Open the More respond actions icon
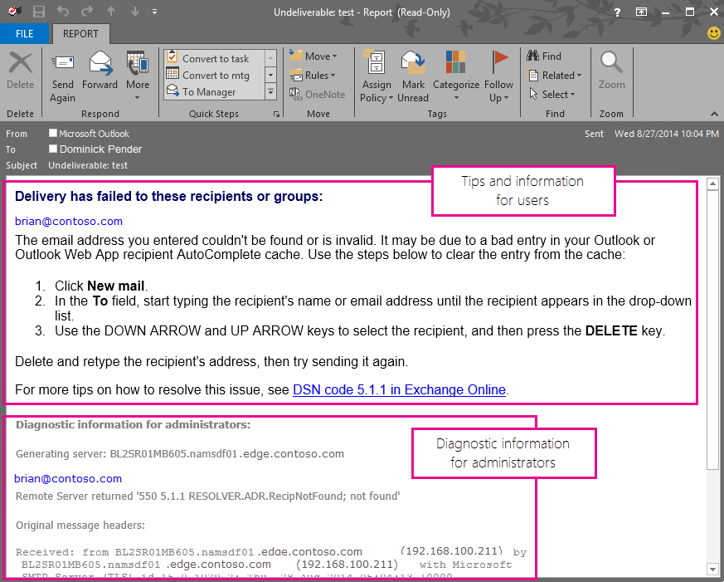The width and height of the screenshot is (724, 582). [138, 63]
